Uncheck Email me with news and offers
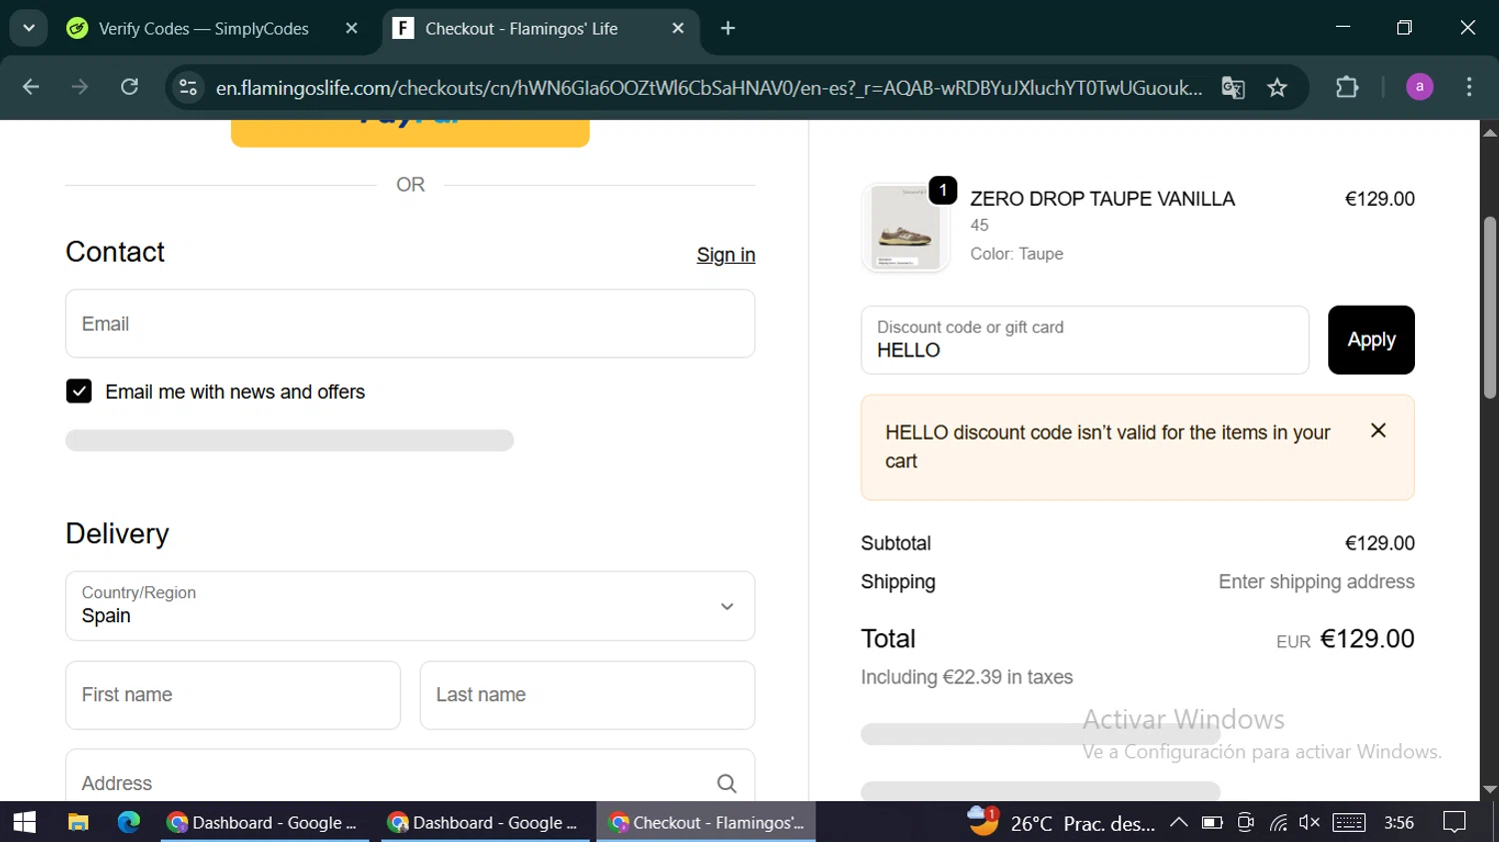Viewport: 1499px width, 842px height. click(x=79, y=392)
